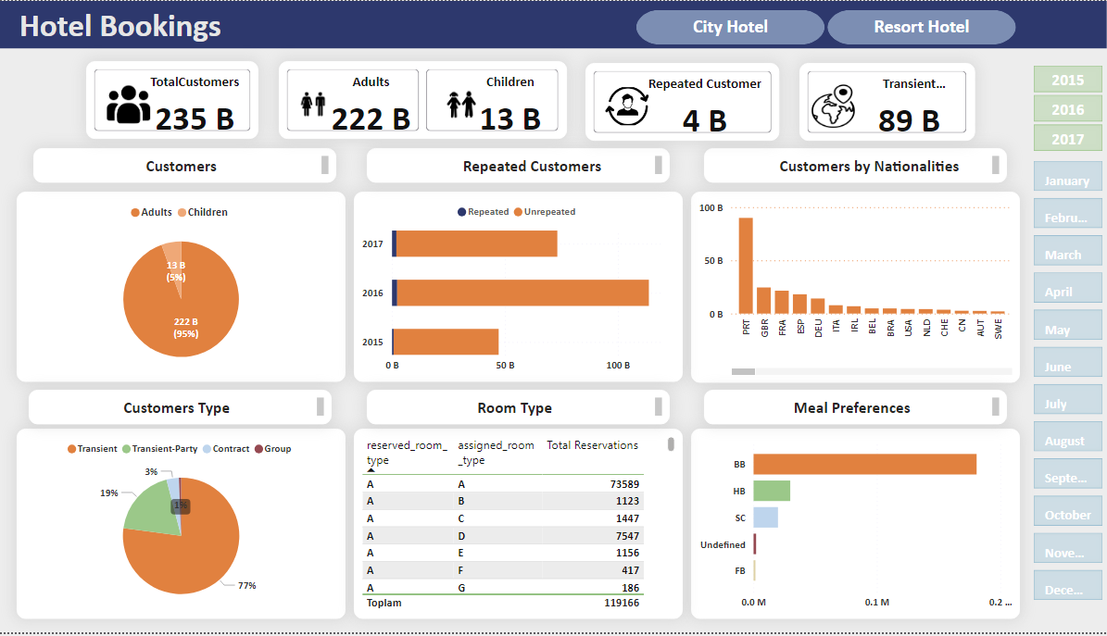Click the Nationalities chart horizontal scrollbar

coord(743,371)
